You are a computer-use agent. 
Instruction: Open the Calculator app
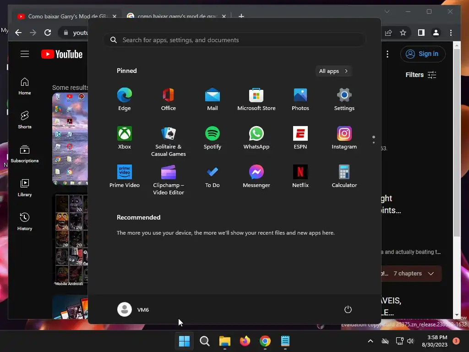tap(344, 176)
